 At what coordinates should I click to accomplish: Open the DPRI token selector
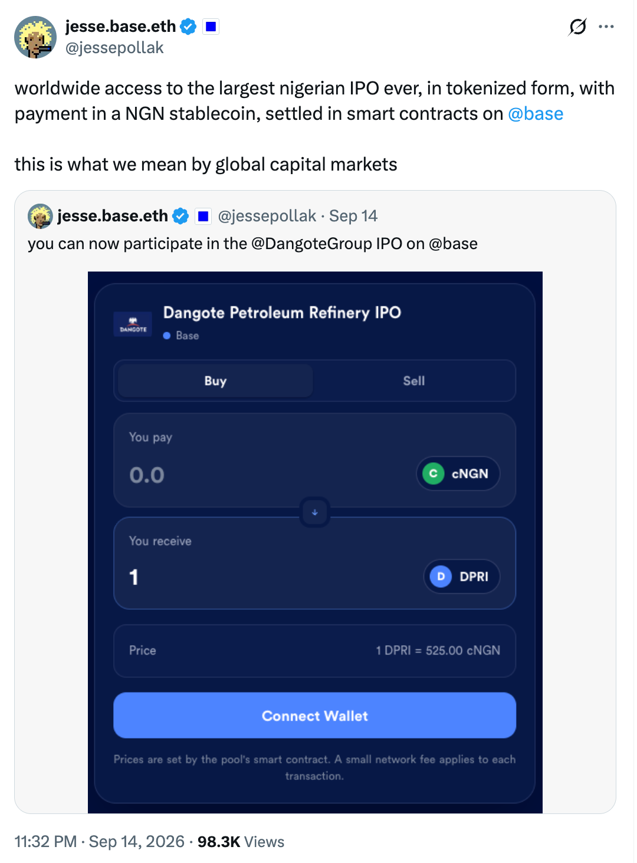462,576
